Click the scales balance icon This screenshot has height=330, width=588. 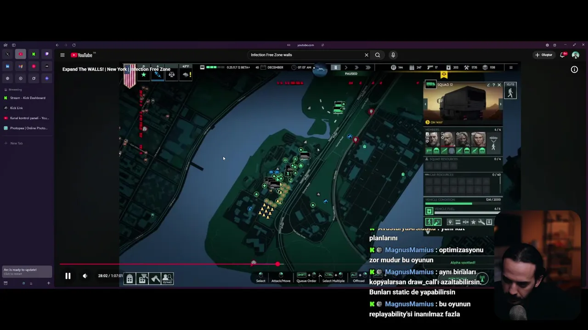pos(171,75)
